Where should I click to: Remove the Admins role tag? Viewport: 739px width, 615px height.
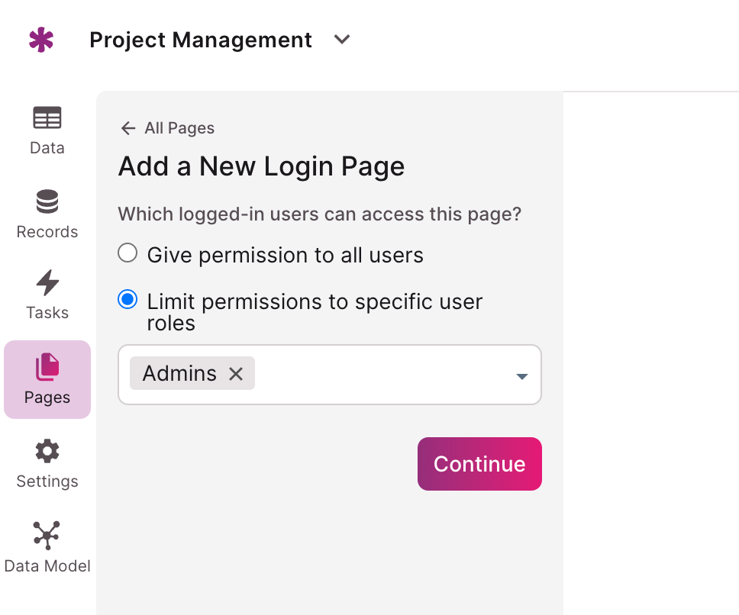[x=236, y=374]
